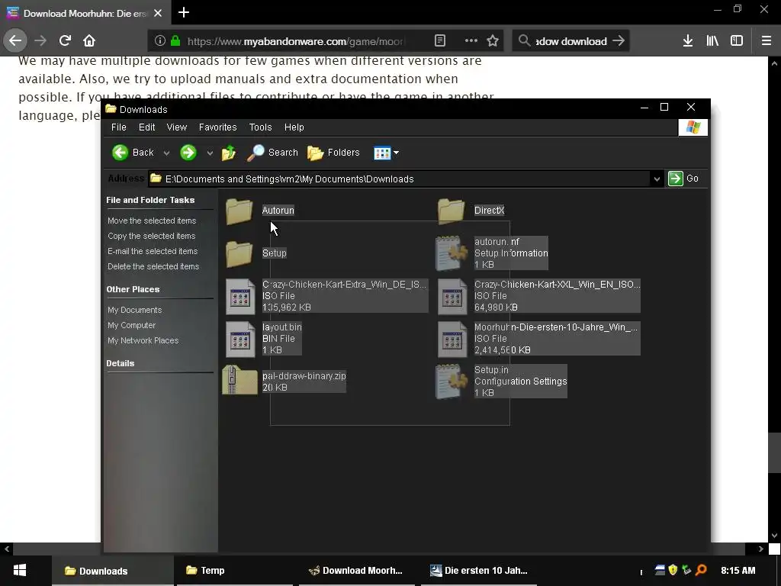Switch to the Download Moorh... taskbar item
781x586 pixels.
click(357, 571)
